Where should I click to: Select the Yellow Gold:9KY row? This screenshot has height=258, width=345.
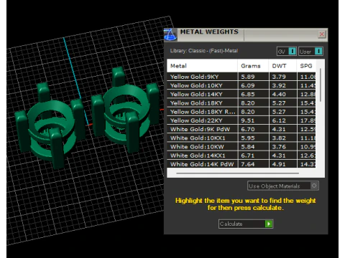pos(241,77)
